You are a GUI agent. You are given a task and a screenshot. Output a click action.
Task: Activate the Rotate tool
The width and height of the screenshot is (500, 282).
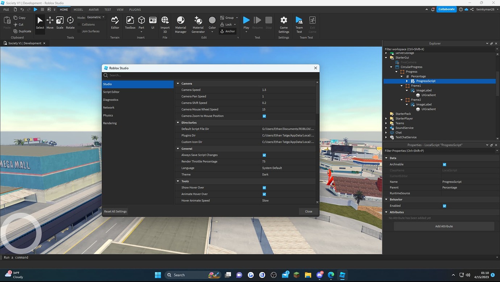70,22
